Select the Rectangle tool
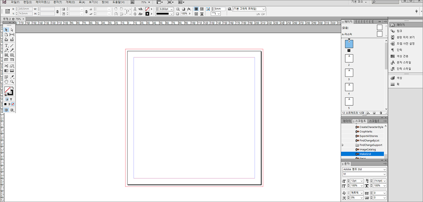Screen dimensions: 423x202 [12, 55]
